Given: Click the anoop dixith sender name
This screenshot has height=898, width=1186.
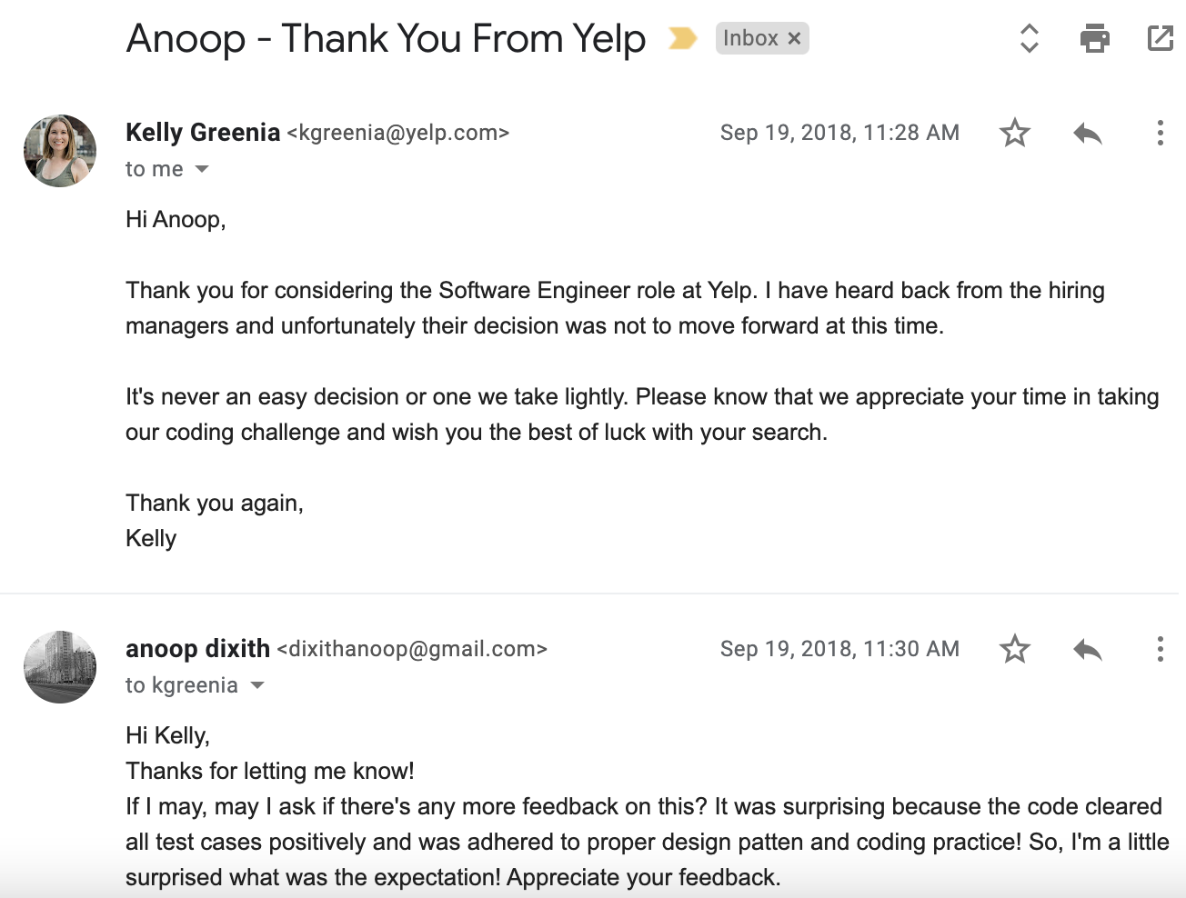Looking at the screenshot, I should point(197,649).
